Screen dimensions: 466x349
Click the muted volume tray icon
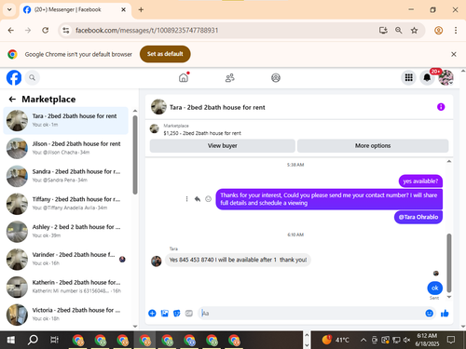coord(406,341)
